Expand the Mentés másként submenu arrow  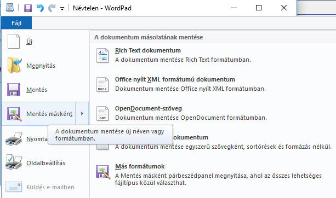(x=82, y=114)
